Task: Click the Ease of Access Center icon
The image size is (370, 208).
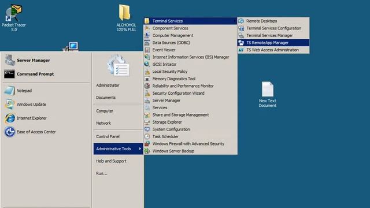Action: coord(10,132)
